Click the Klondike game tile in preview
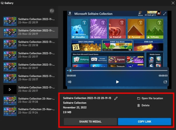This screenshot has width=176, height=130. click(80, 29)
